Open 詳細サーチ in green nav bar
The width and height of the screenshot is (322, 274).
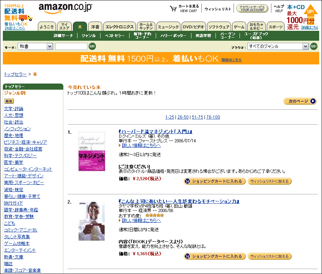63,36
